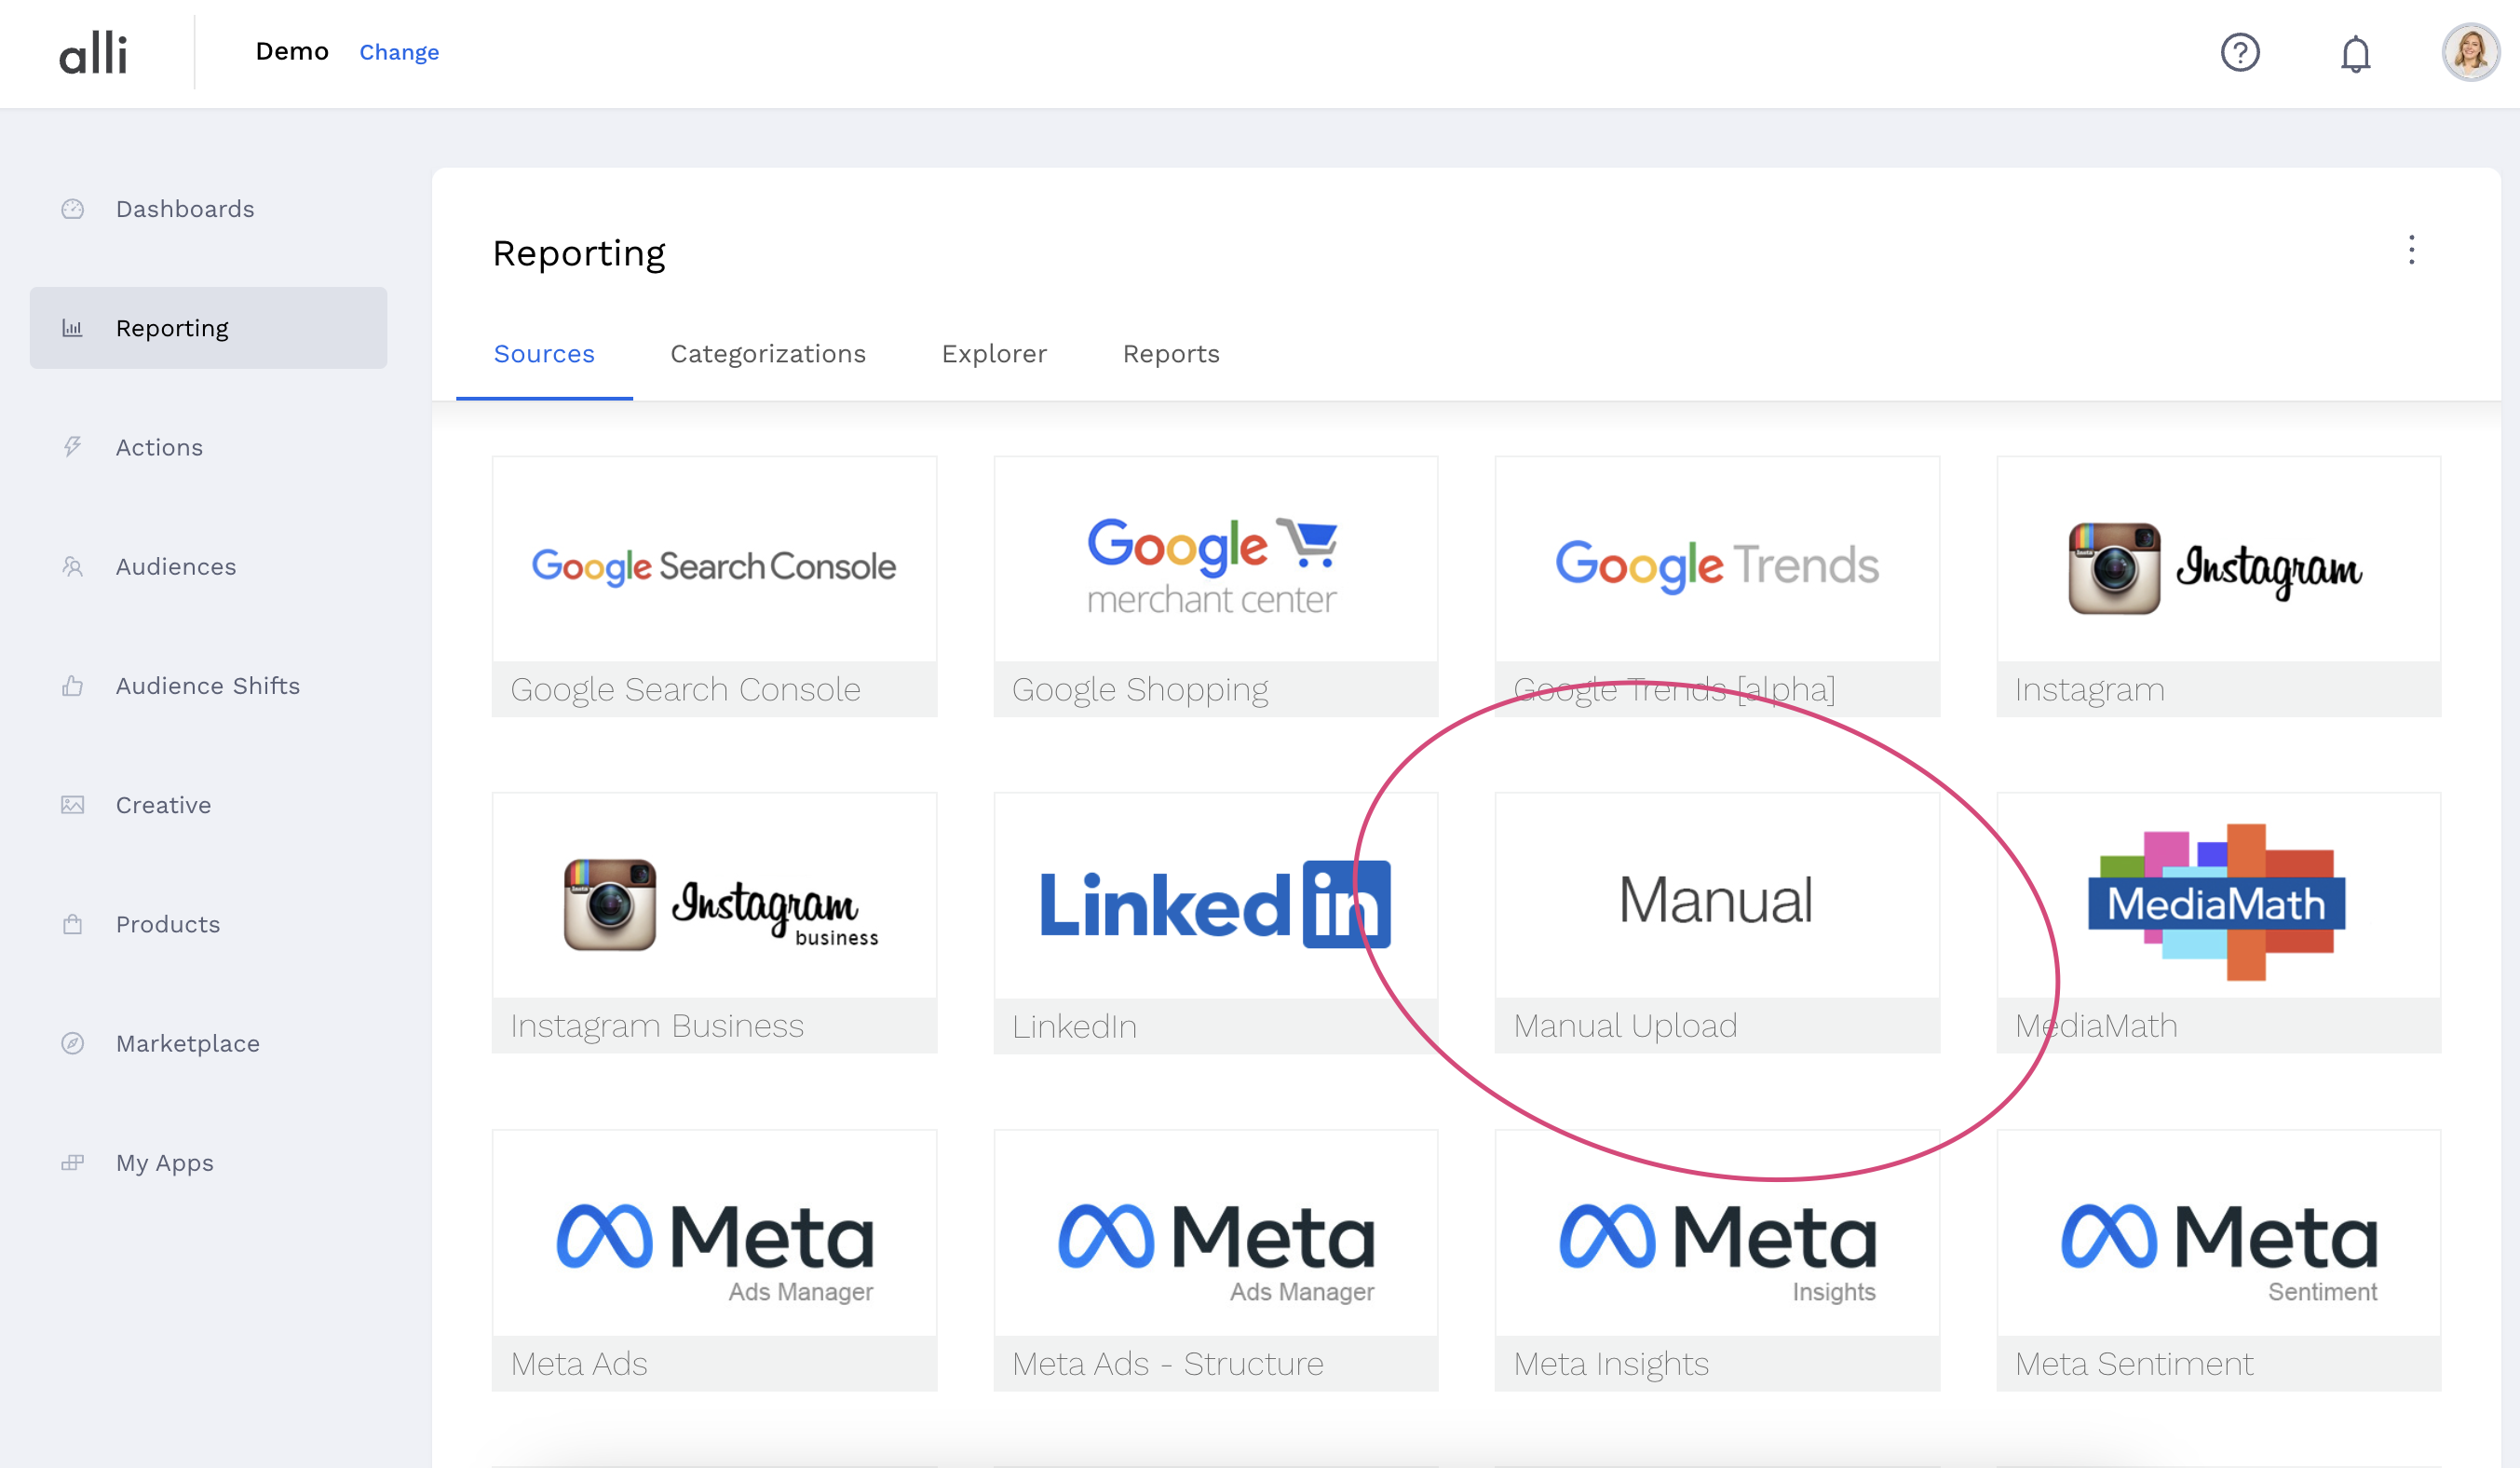Viewport: 2520px width, 1468px height.
Task: Visit Marketplace from the sidebar
Action: (x=208, y=1043)
